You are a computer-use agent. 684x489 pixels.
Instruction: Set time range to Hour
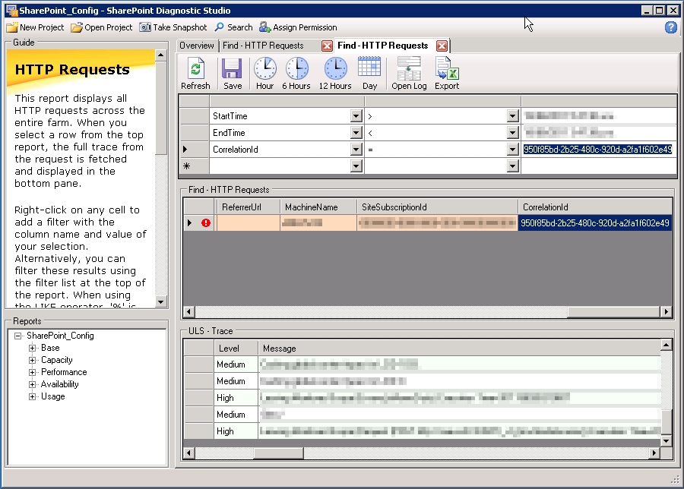pyautogui.click(x=264, y=74)
